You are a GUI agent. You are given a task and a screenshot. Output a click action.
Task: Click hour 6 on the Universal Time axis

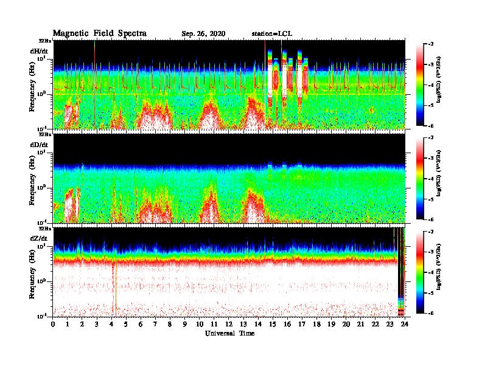click(141, 325)
